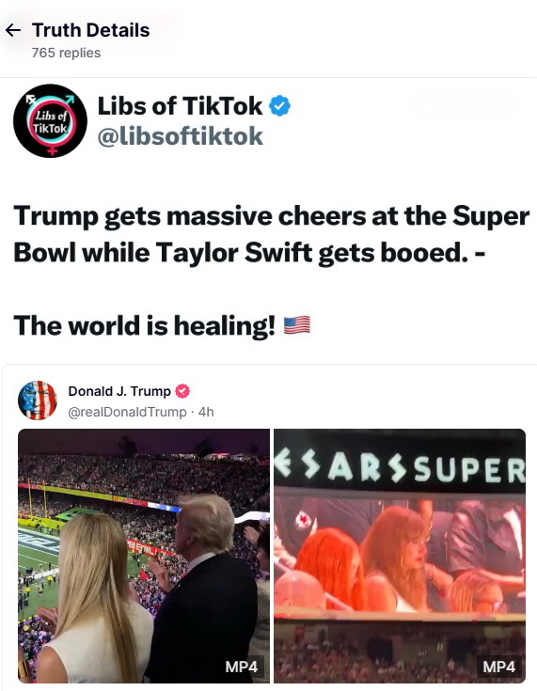Click the 4h timestamp
Viewport: 537px width, 691px height.
coord(206,412)
